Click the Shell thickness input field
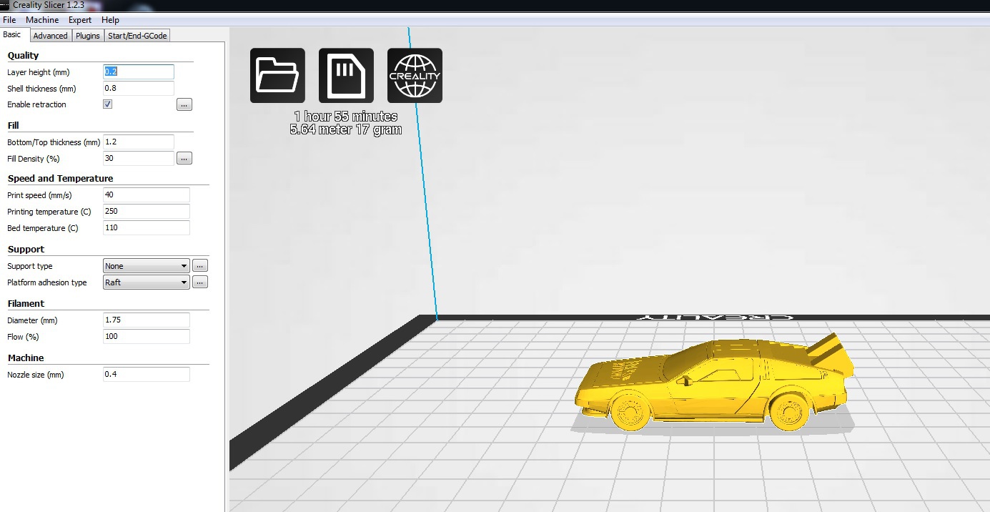The image size is (990, 512). tap(139, 89)
